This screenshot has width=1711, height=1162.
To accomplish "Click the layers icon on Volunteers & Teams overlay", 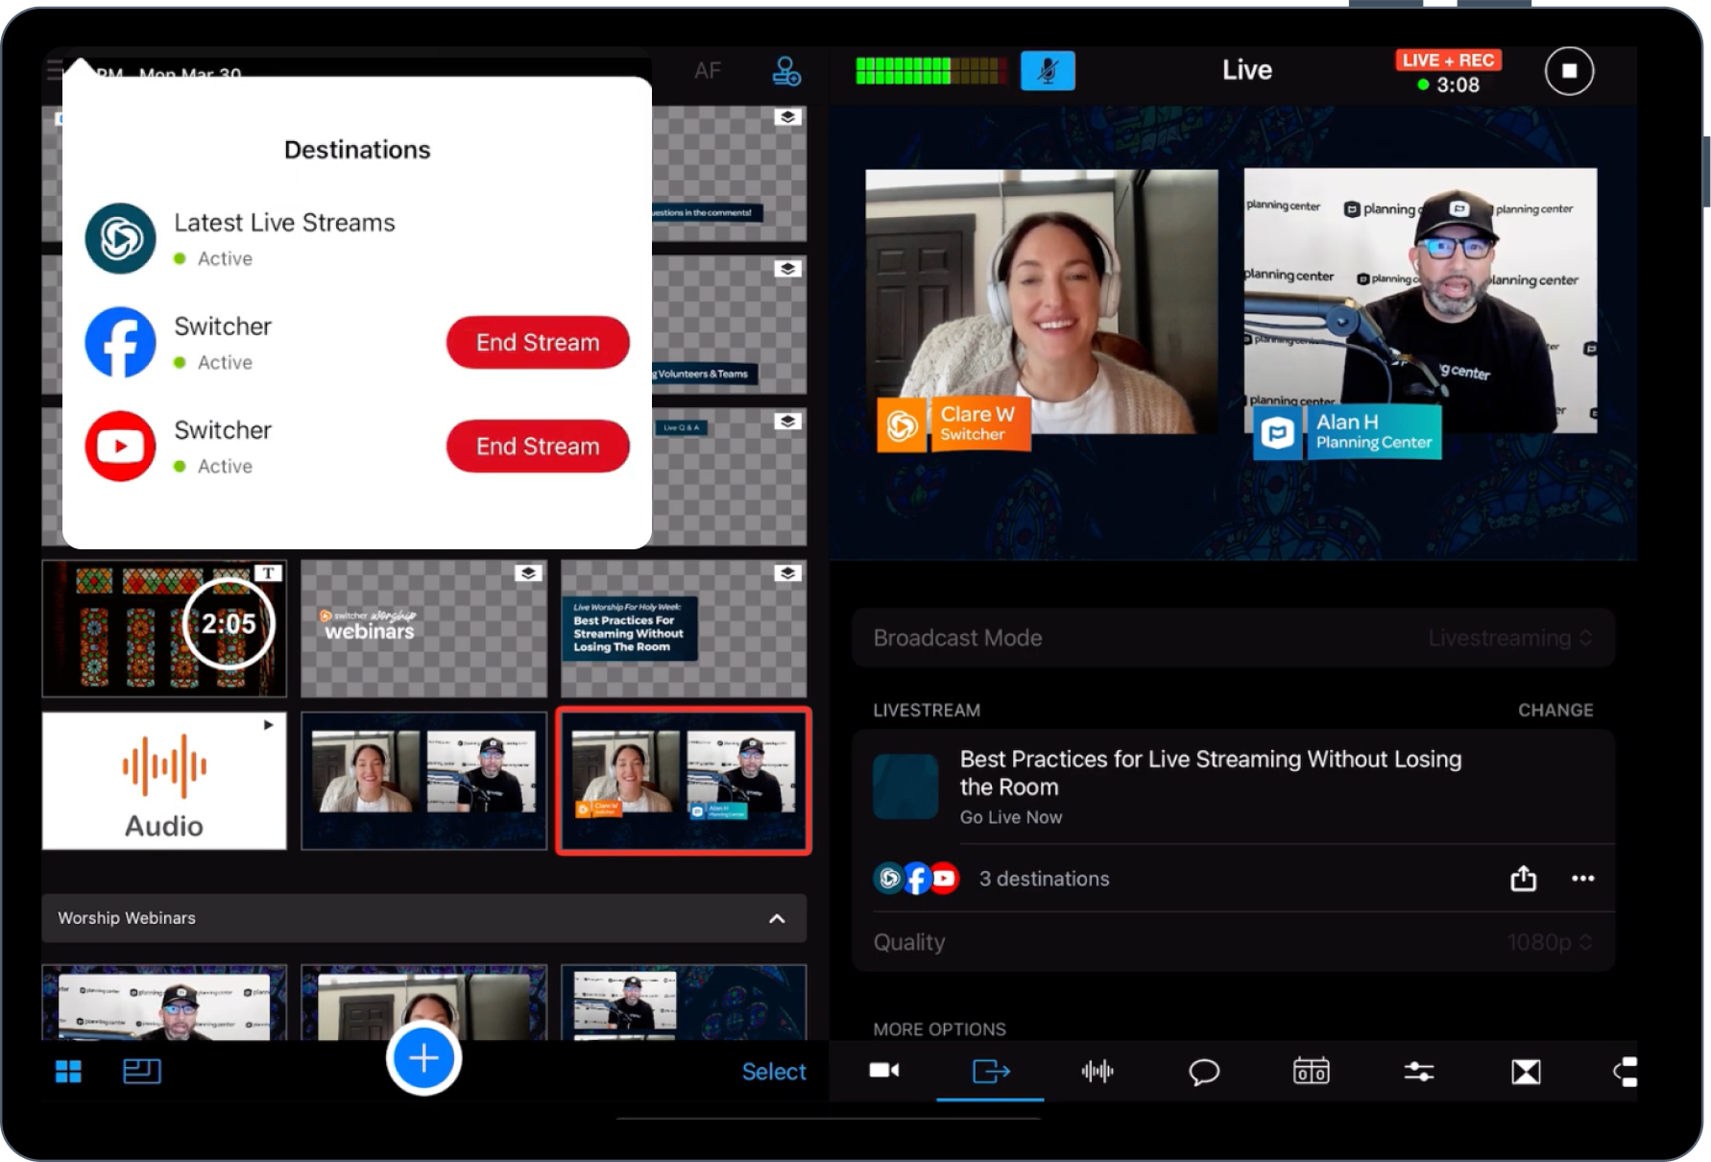I will pyautogui.click(x=788, y=269).
